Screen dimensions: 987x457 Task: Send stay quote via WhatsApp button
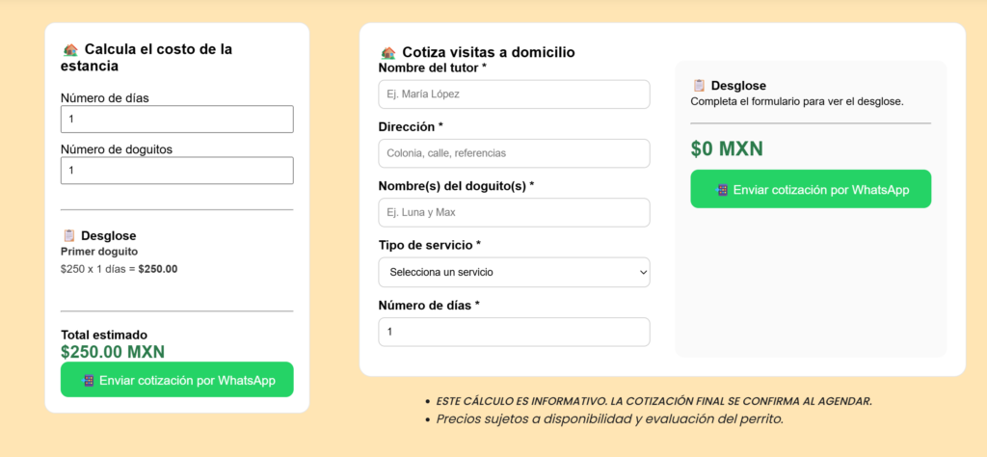pyautogui.click(x=176, y=380)
